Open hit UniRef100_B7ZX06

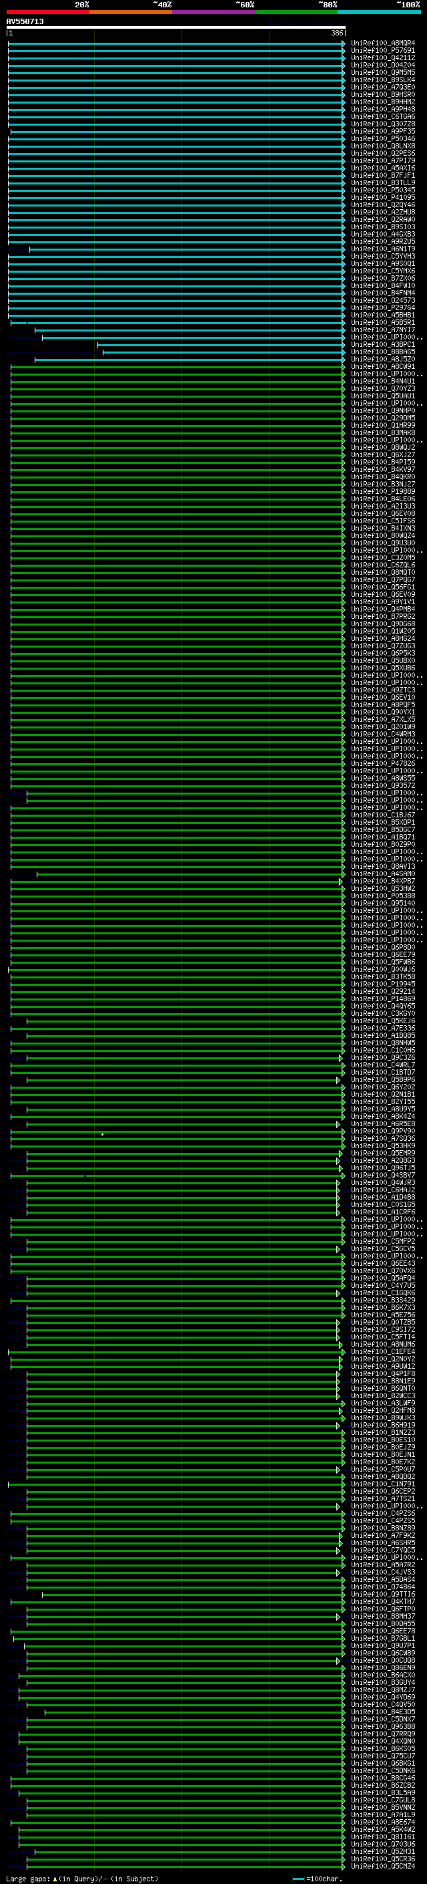pyautogui.click(x=382, y=278)
